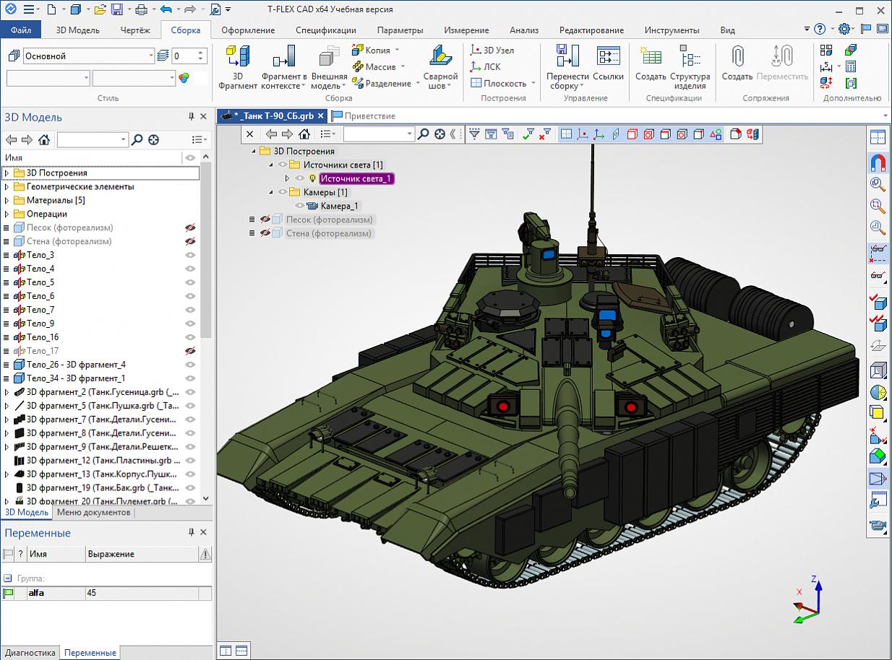Viewport: 892px width, 660px height.
Task: Click the ЛСК coordinate system tool
Action: tap(485, 66)
